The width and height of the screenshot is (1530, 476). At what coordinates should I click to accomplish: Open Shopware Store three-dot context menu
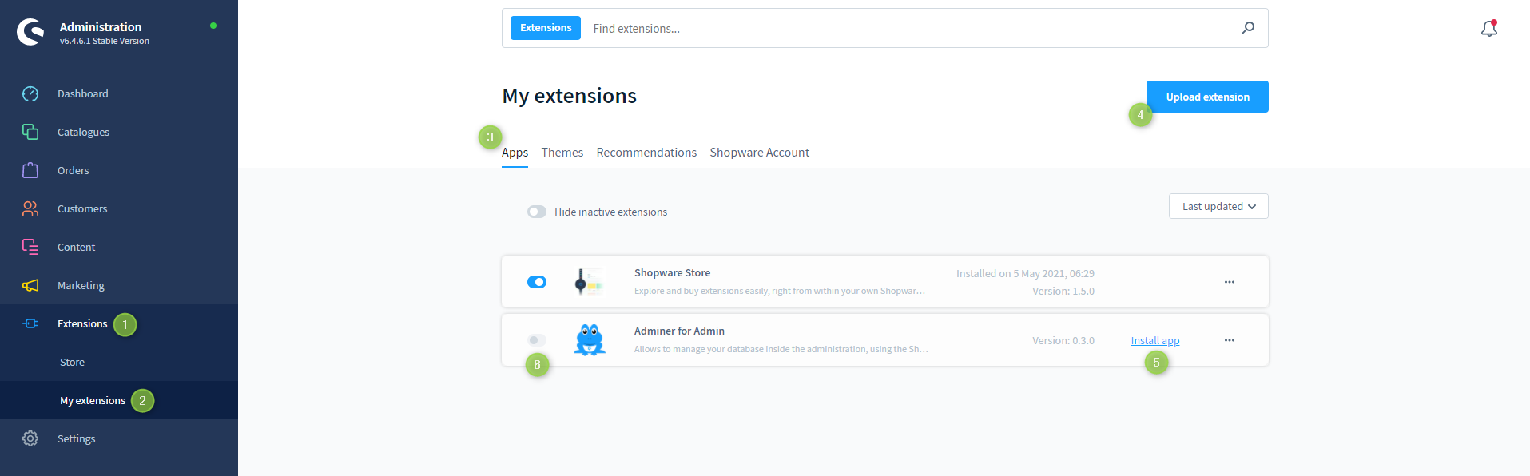[x=1229, y=282]
